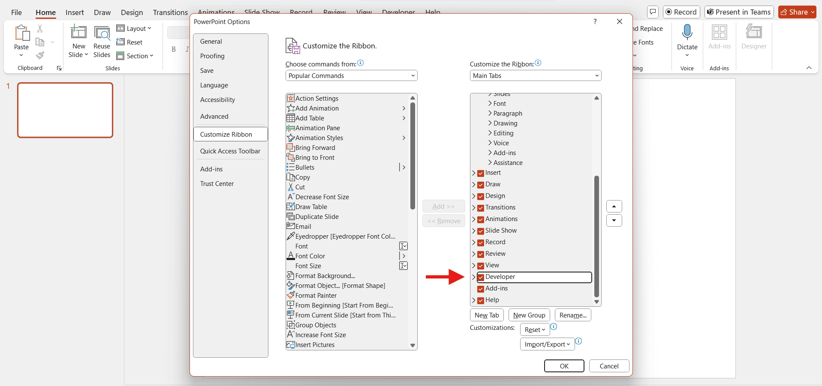Uncheck the Insert tab checkbox
This screenshot has width=822, height=386.
coord(481,173)
